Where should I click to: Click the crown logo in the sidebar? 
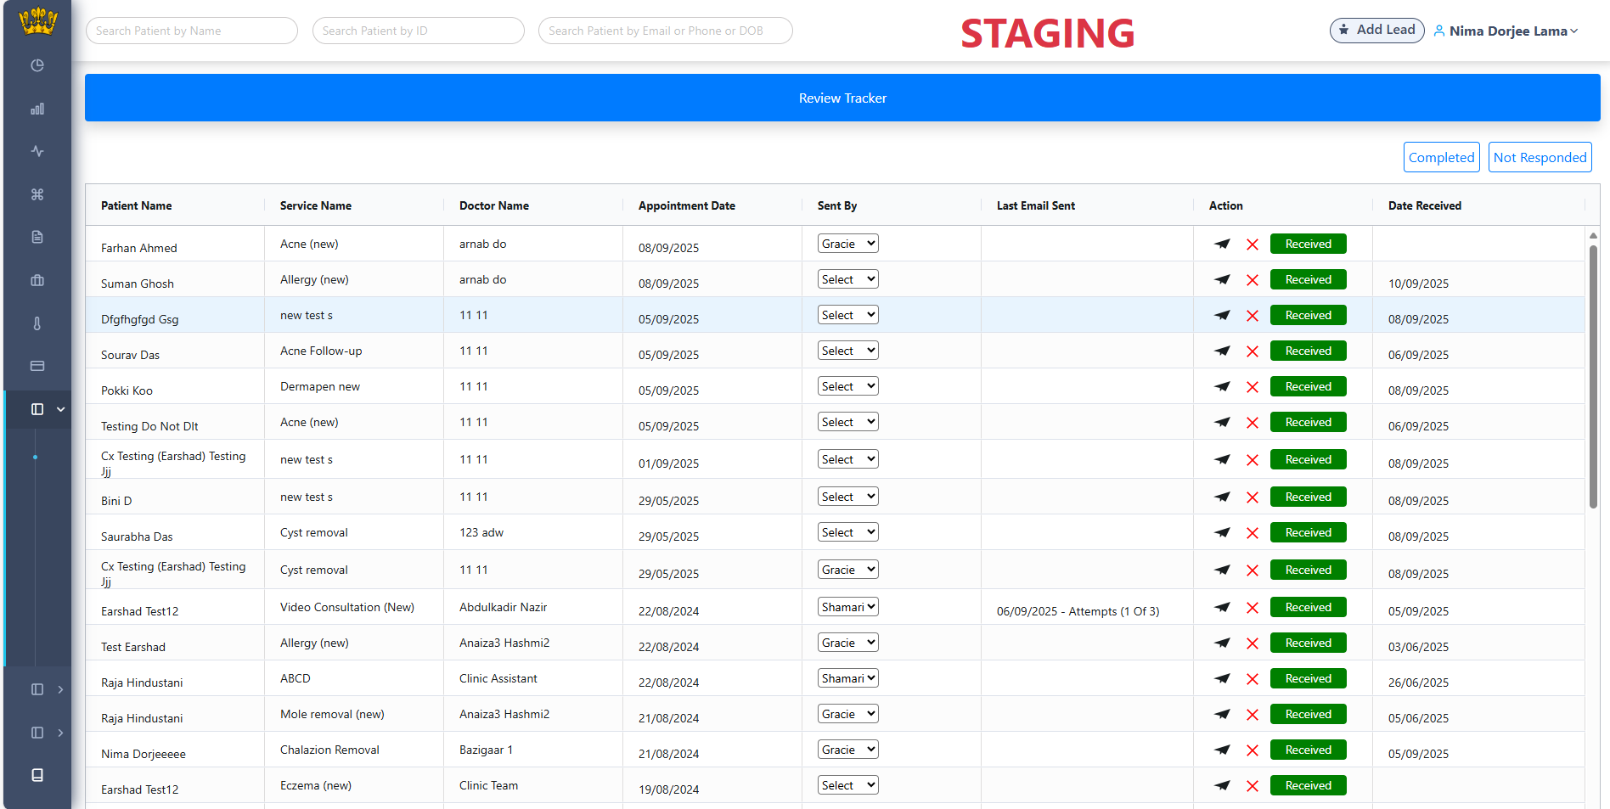(x=37, y=21)
